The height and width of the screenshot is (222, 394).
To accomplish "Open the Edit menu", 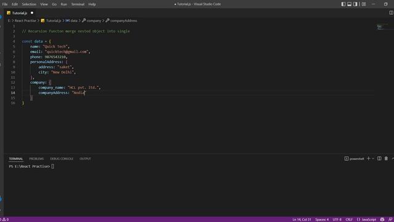I will 15,4.
